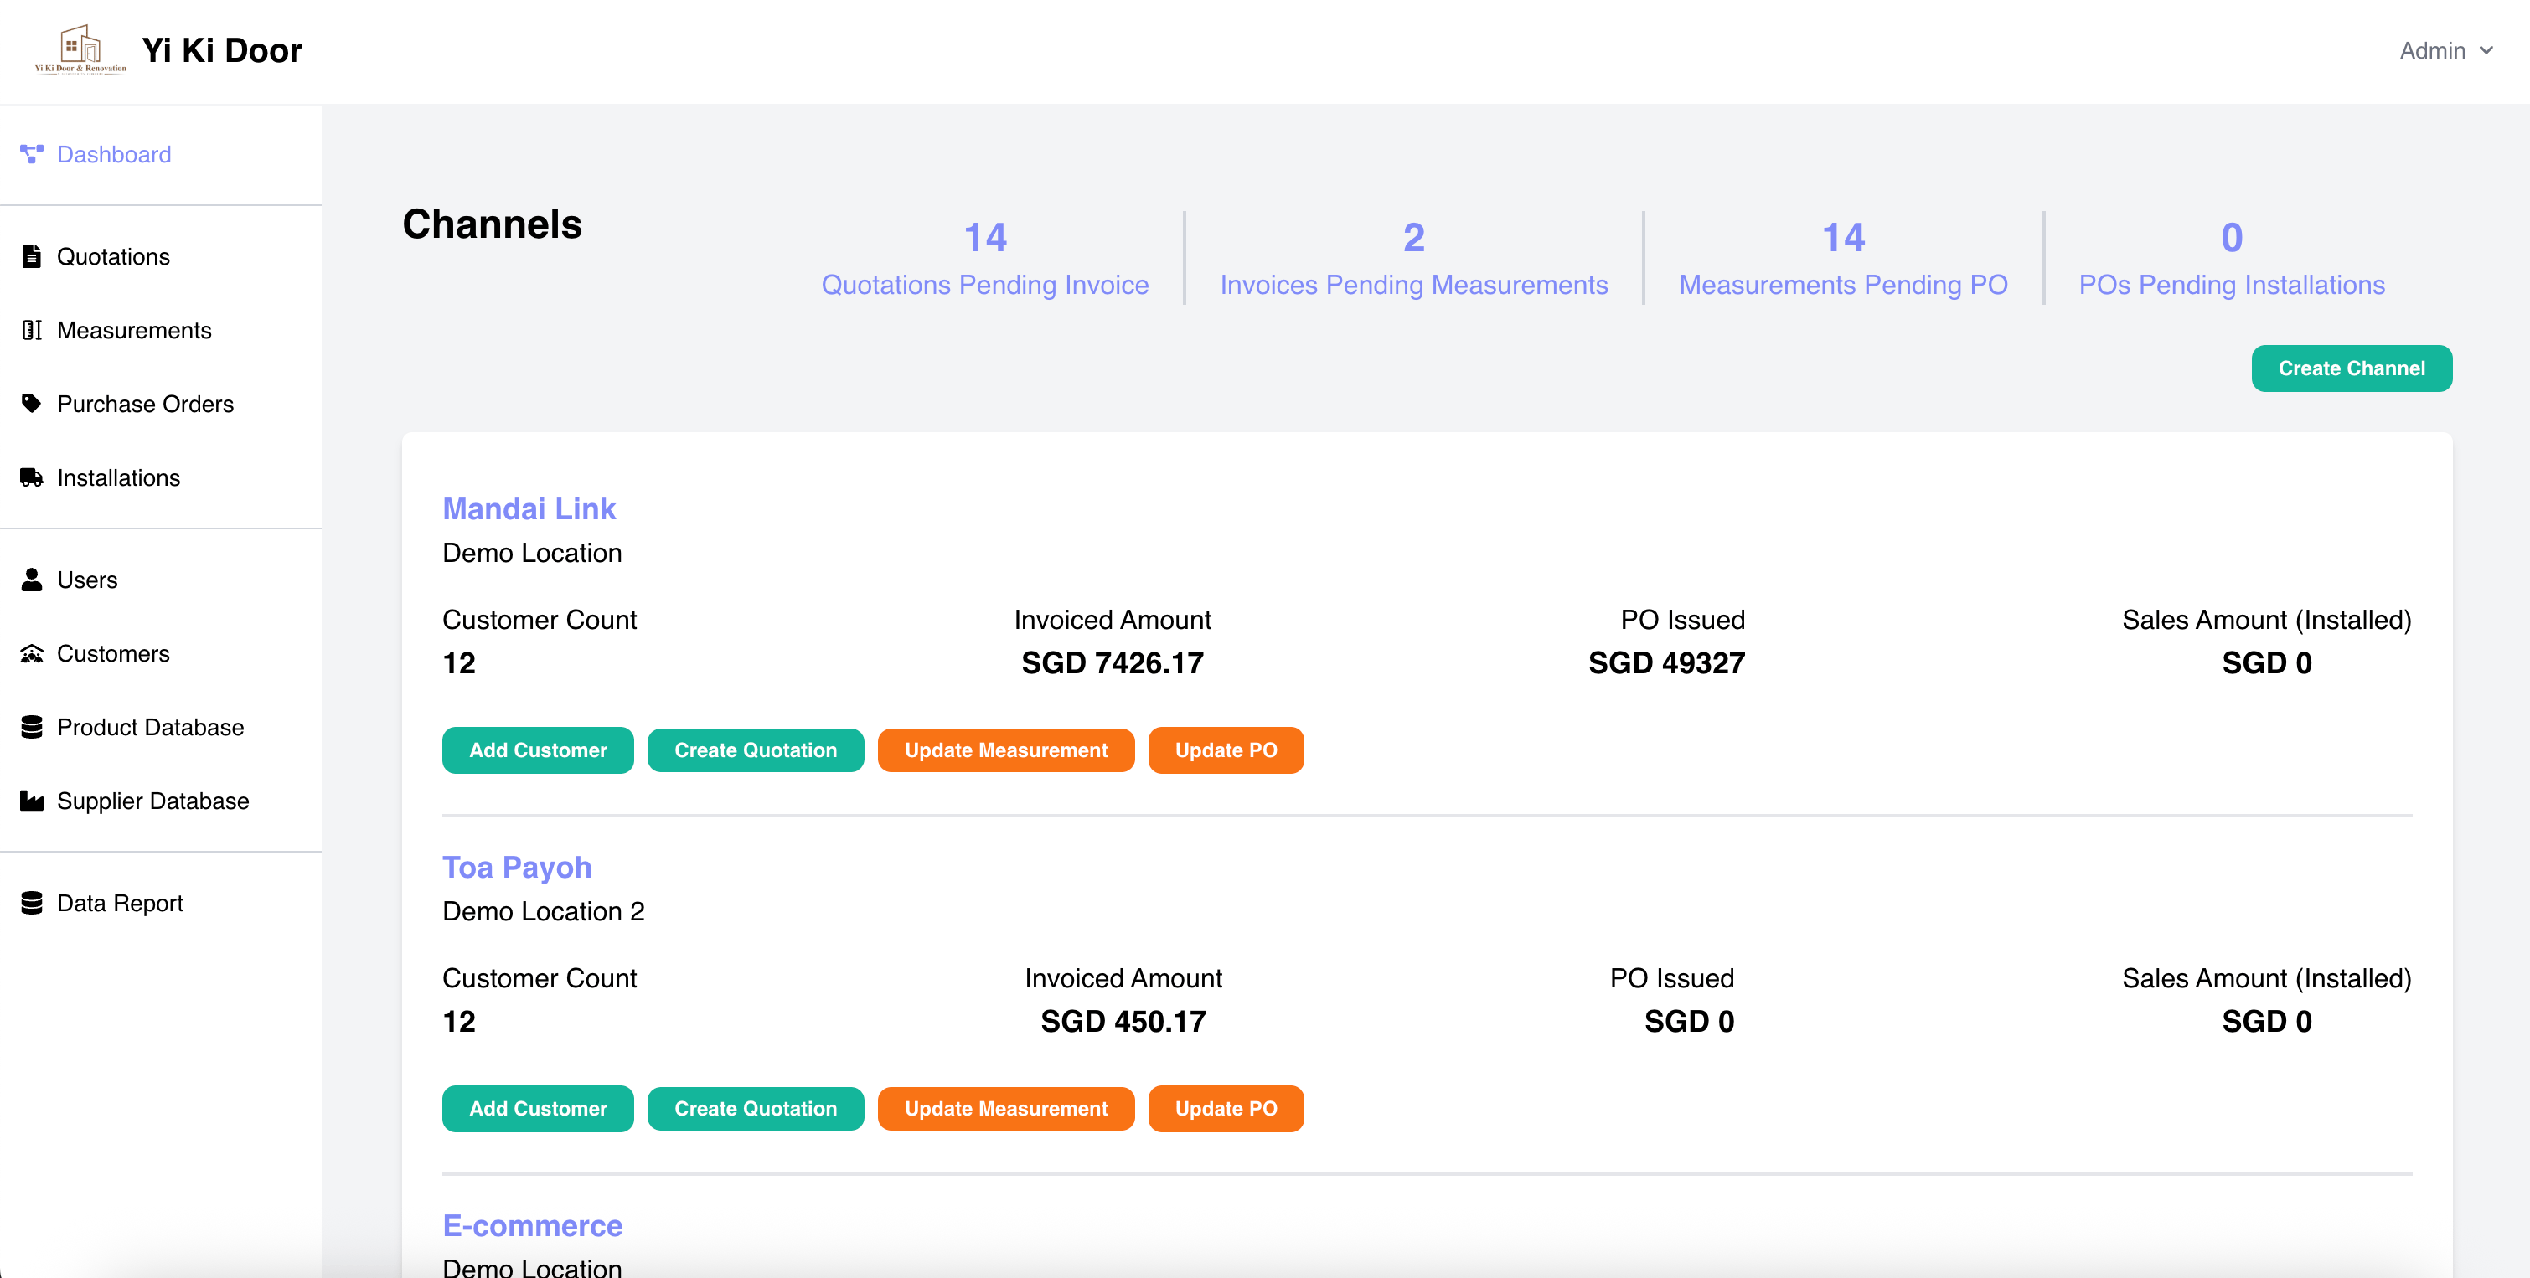Click the Data Report database icon

point(32,902)
